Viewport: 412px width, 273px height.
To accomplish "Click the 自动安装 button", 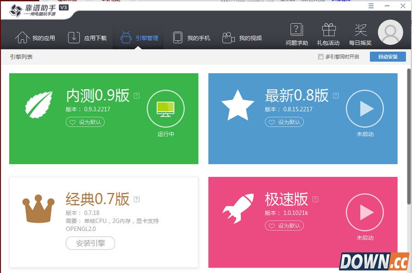I will 388,57.
